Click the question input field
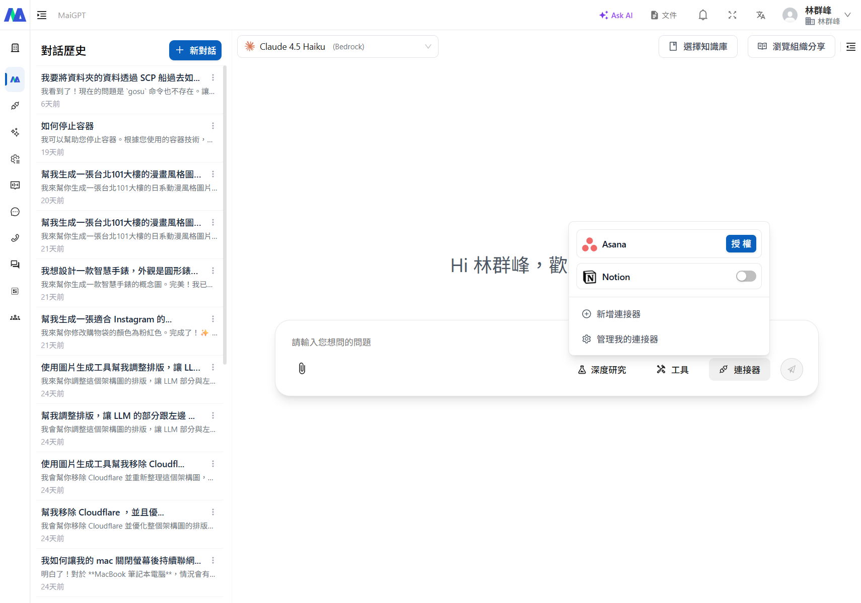Screen dimensions: 861x603 point(453,342)
